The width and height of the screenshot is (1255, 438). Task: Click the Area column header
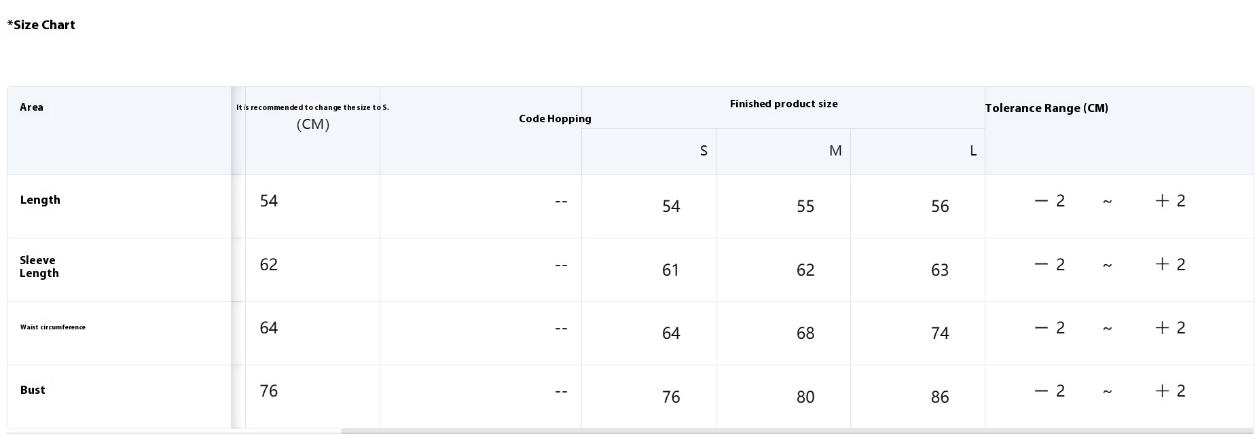31,107
